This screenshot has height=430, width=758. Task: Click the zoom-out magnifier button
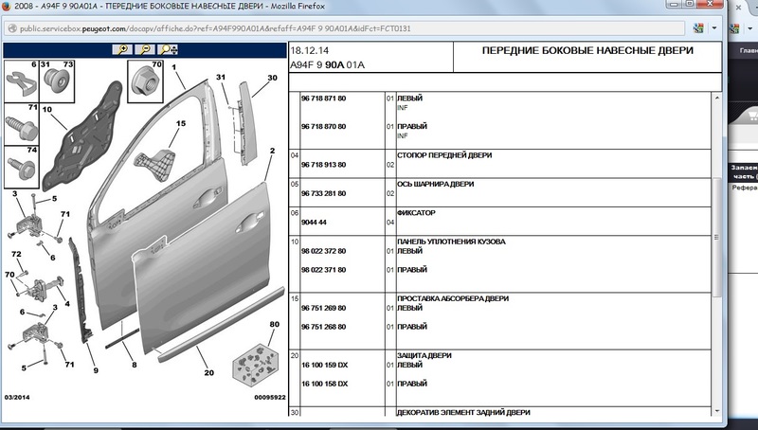coord(145,50)
